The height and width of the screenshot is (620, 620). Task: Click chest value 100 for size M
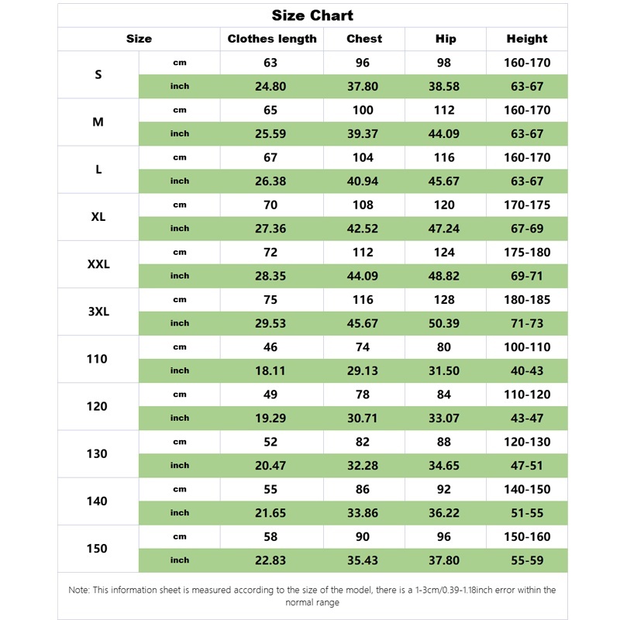tap(363, 110)
